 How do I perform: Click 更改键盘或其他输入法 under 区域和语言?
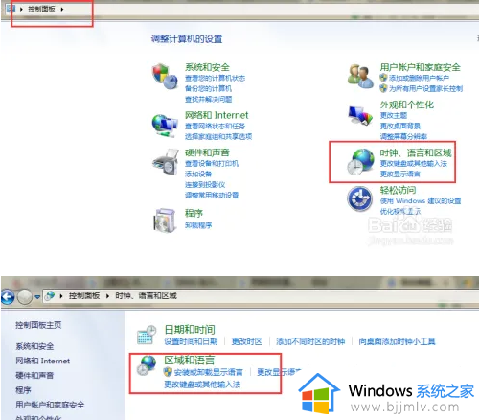(202, 385)
